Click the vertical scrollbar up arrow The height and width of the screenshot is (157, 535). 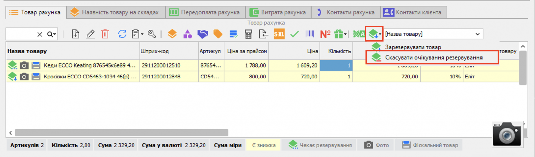(523, 47)
